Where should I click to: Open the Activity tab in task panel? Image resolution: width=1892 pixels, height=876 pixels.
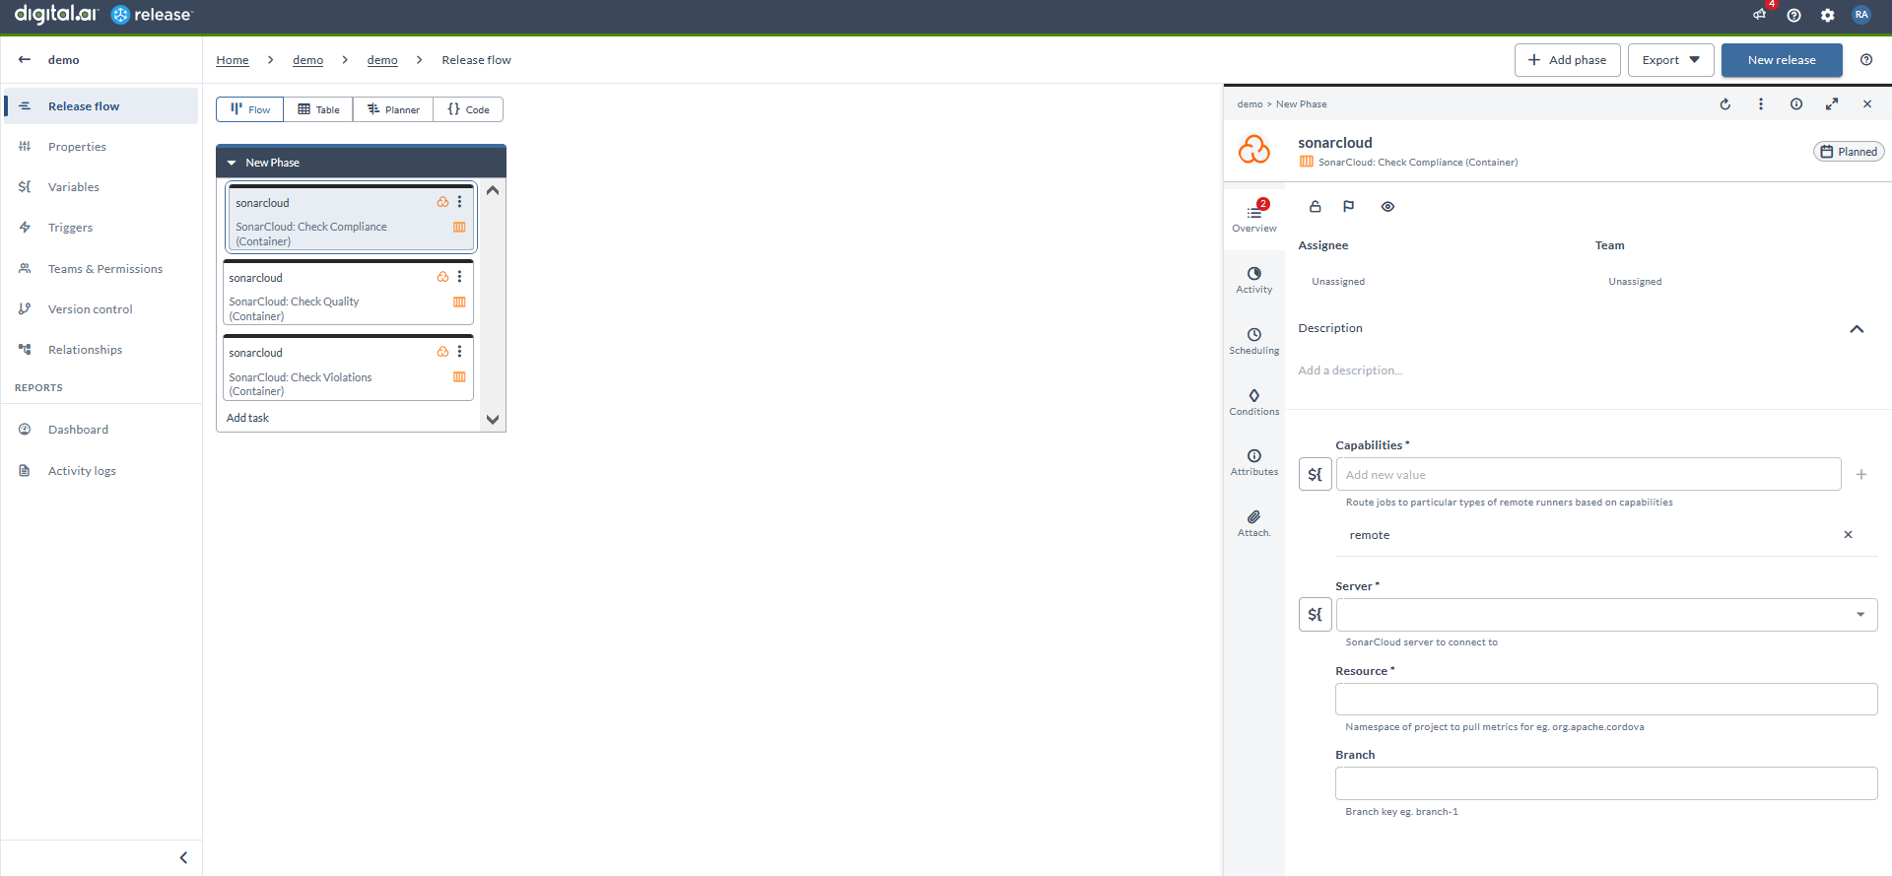(x=1254, y=280)
